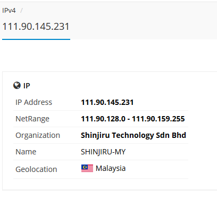Click the Geolocation row label
This screenshot has height=197, width=217.
pos(36,169)
